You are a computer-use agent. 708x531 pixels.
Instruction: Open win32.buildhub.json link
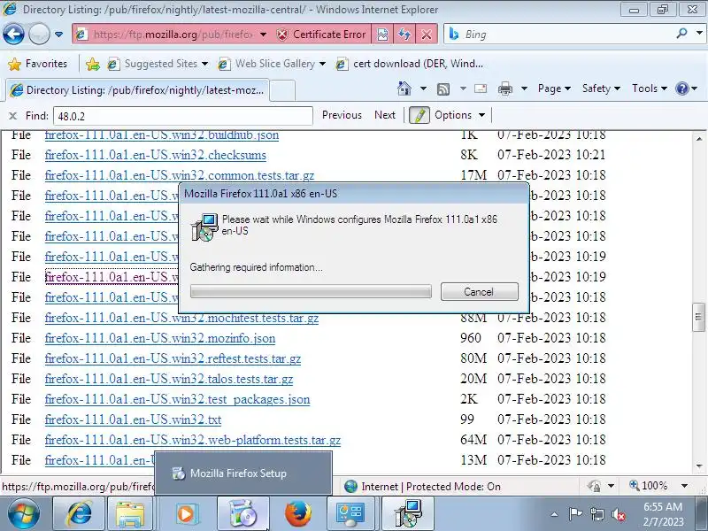tap(162, 135)
